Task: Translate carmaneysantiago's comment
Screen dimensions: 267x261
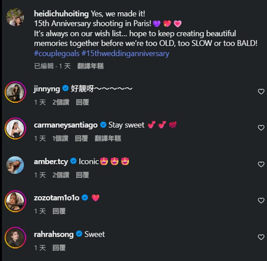Action: [x=108, y=139]
